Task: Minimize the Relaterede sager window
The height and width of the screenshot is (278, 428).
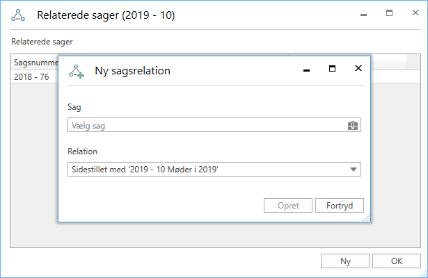Action: tap(363, 15)
